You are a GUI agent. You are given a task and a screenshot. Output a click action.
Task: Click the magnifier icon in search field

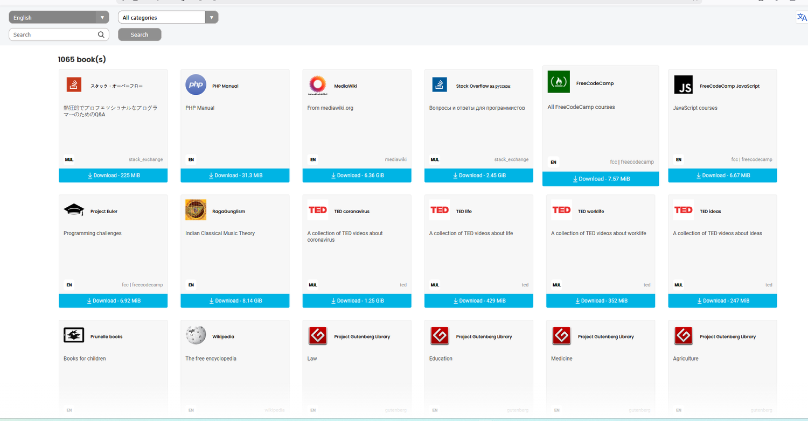pos(101,34)
